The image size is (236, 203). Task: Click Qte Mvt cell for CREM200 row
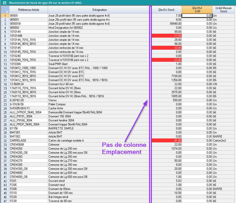[x=197, y=149]
